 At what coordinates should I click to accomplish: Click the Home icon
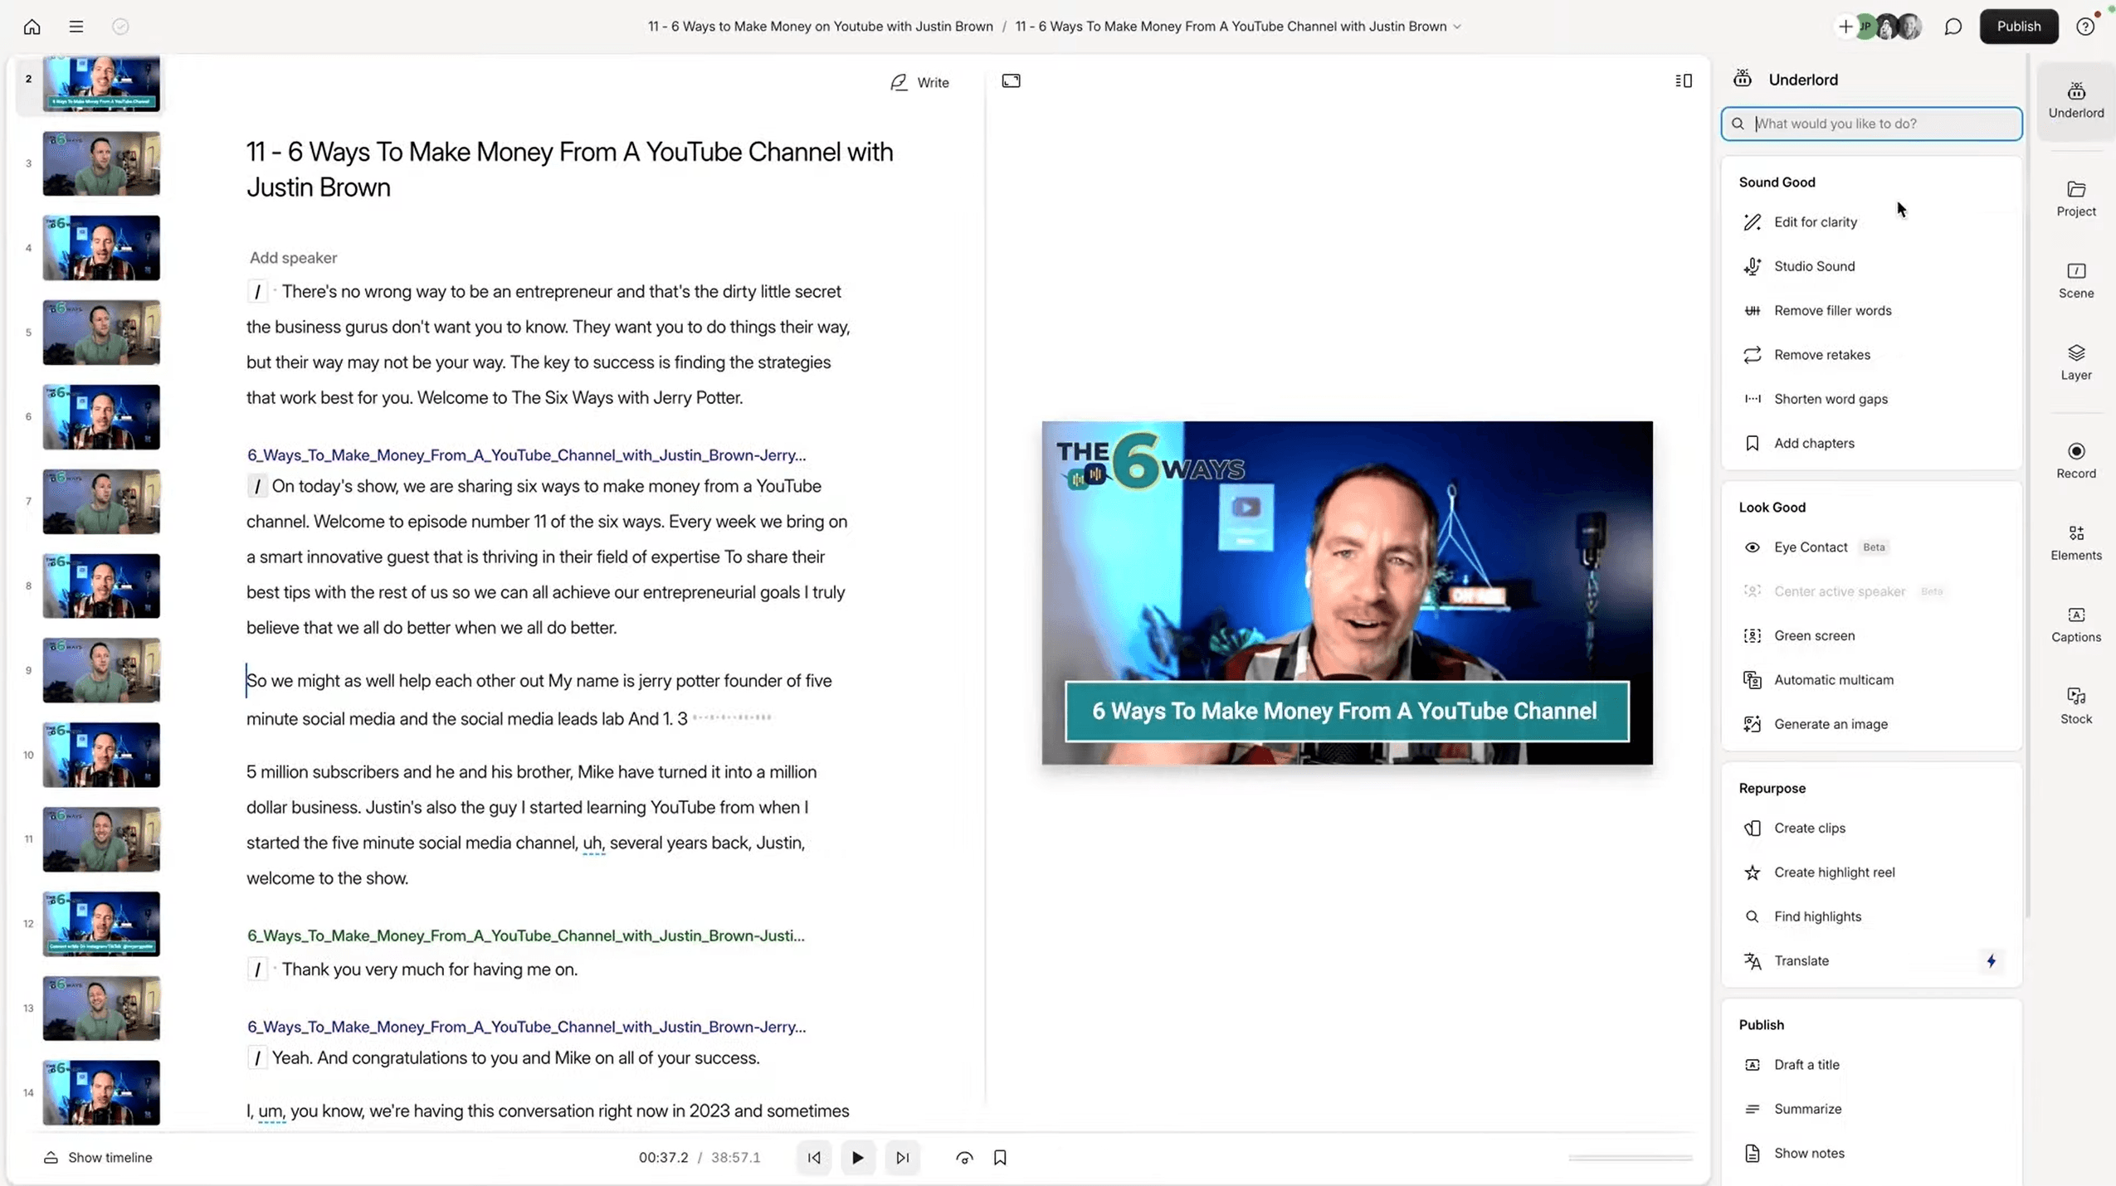pyautogui.click(x=32, y=26)
